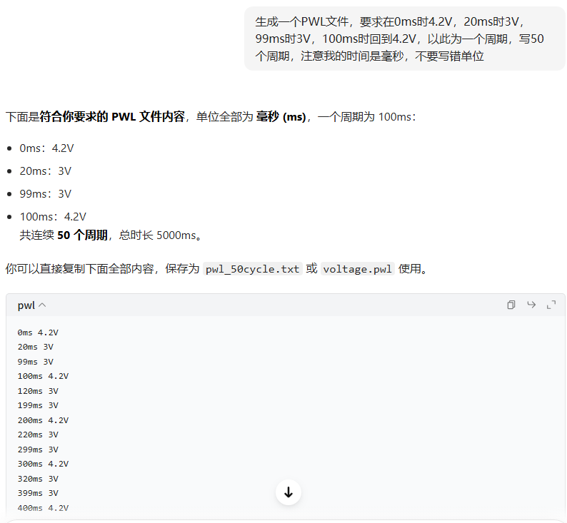This screenshot has height=523, width=567.
Task: Click code line "299ms 3V"
Action: [38, 450]
